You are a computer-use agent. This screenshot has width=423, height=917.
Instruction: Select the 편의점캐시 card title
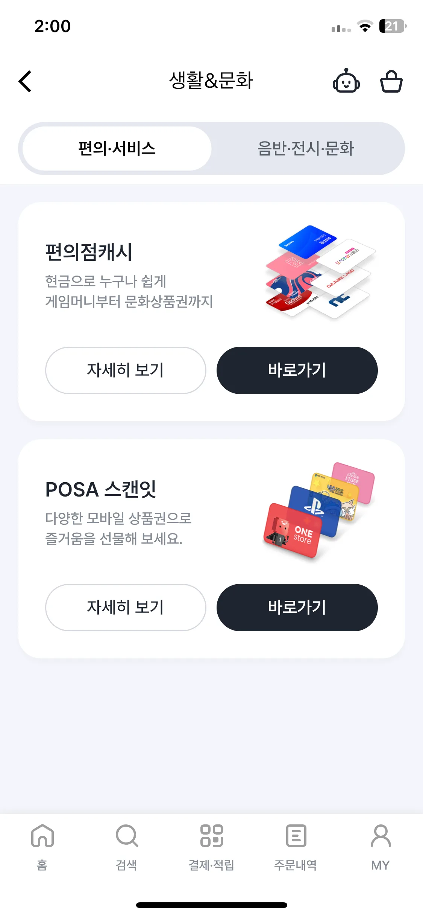tap(89, 252)
